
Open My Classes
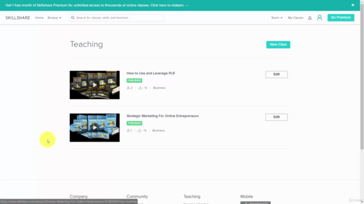point(296,18)
